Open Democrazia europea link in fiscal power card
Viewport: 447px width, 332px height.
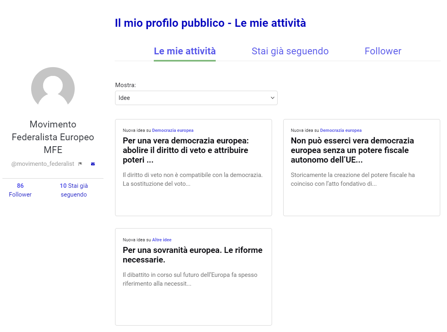(x=341, y=130)
